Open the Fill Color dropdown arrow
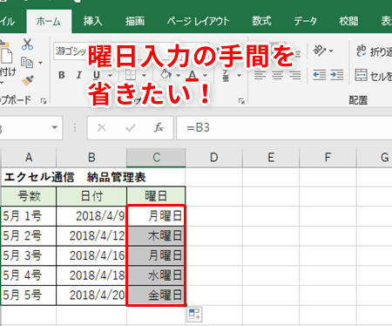This screenshot has width=392, height=326. click(179, 76)
